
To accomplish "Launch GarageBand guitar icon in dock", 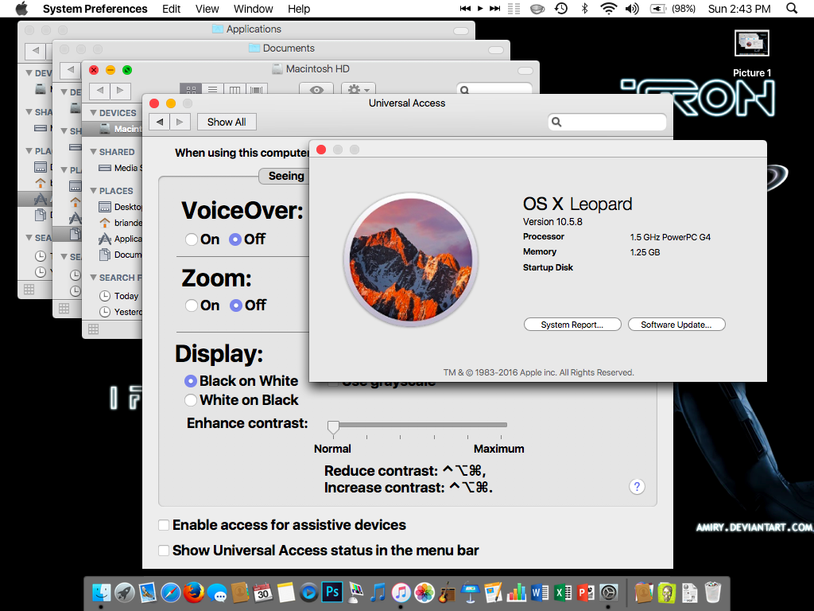I will (x=447, y=592).
